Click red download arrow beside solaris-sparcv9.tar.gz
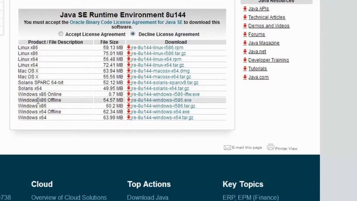Screen dimensions: 357x201 pyautogui.click(x=129, y=82)
